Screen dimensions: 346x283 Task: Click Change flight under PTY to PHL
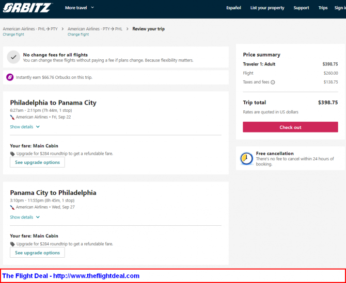[78, 35]
